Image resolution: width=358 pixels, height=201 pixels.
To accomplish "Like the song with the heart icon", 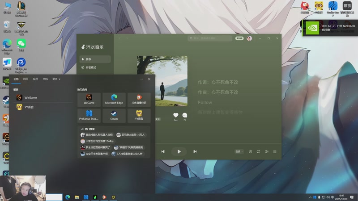I will 175,115.
